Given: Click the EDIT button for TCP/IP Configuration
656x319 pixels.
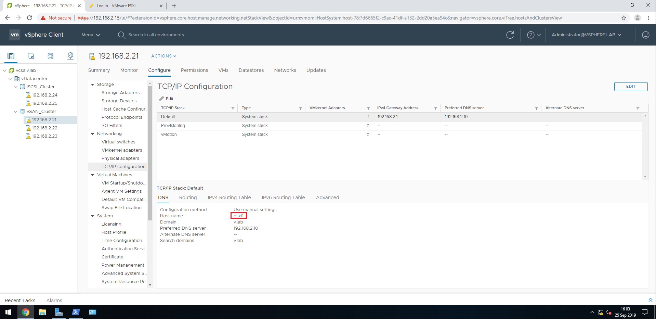Looking at the screenshot, I should pos(630,86).
